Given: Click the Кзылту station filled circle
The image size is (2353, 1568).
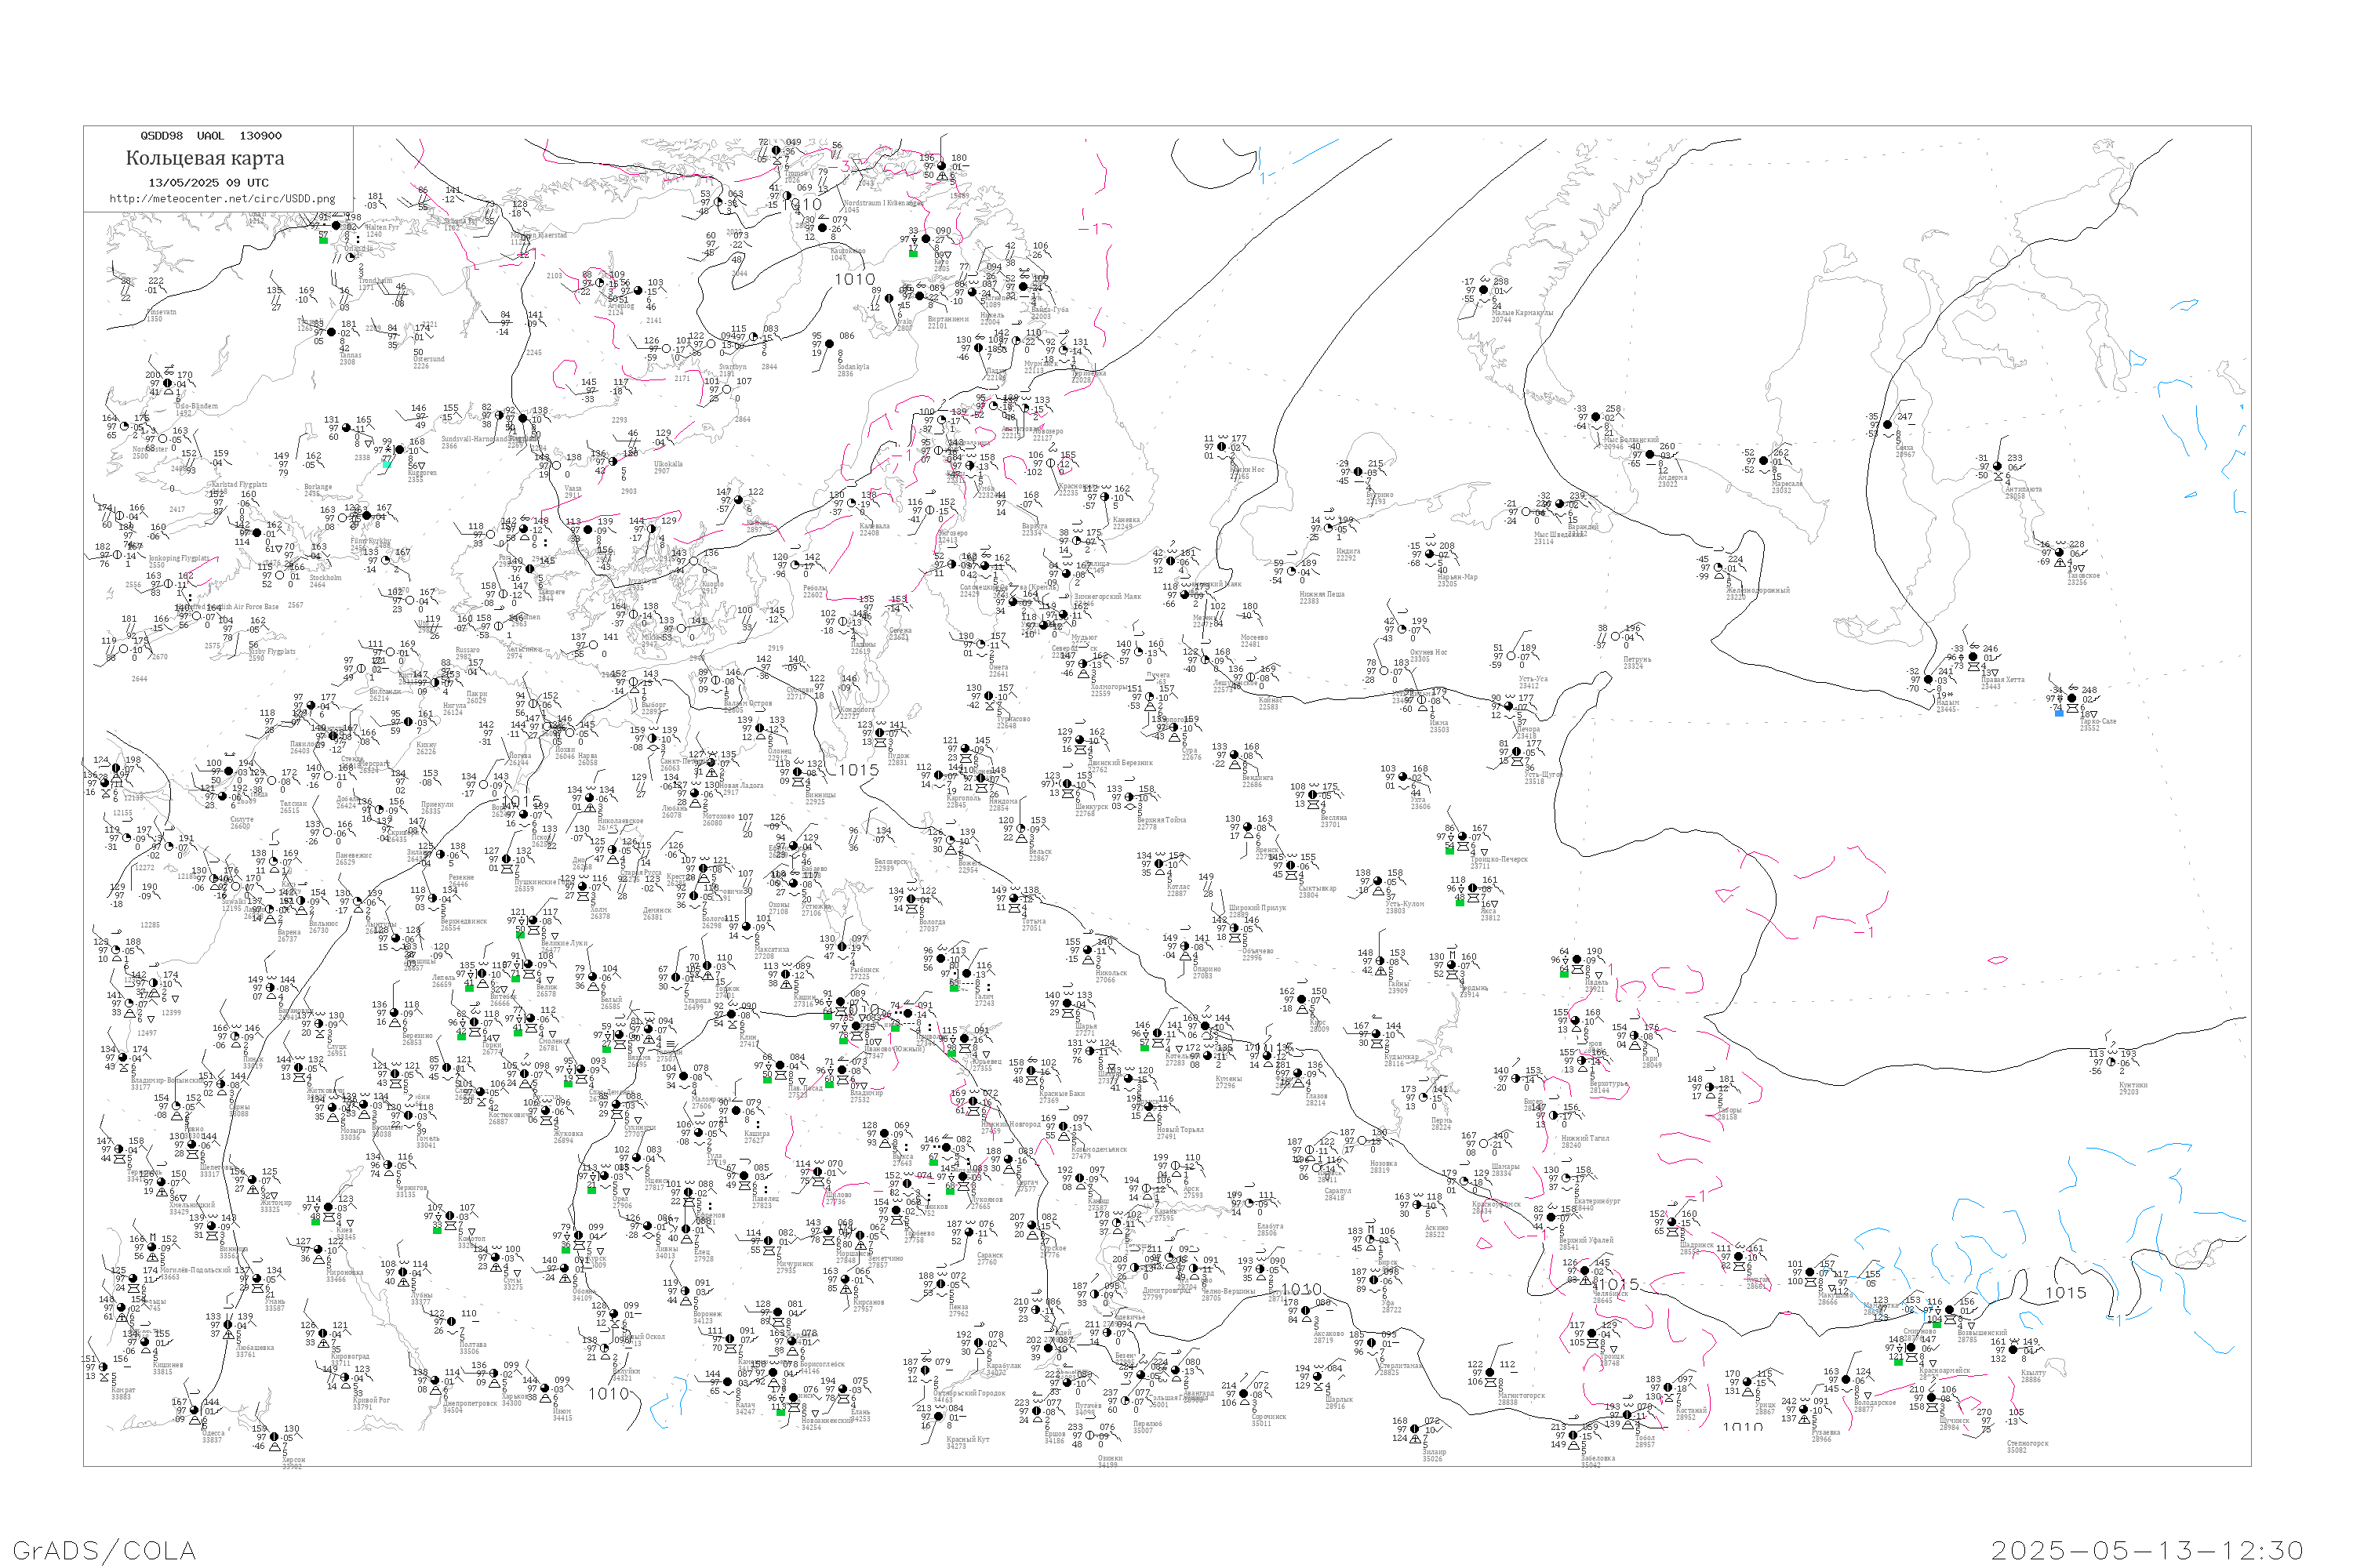Looking at the screenshot, I should [2014, 1350].
